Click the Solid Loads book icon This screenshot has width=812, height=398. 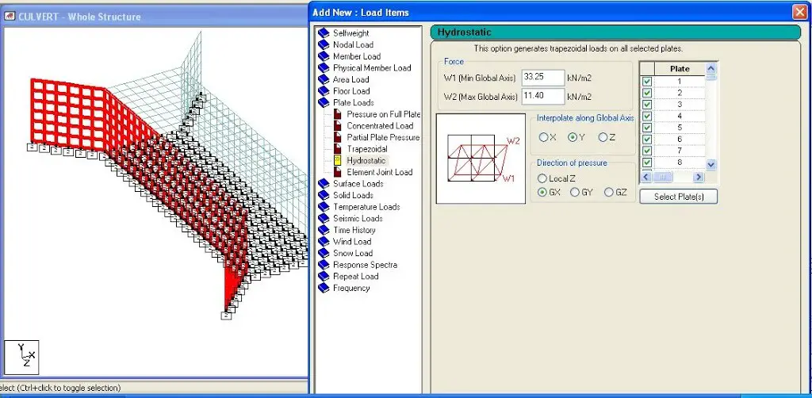pos(324,195)
